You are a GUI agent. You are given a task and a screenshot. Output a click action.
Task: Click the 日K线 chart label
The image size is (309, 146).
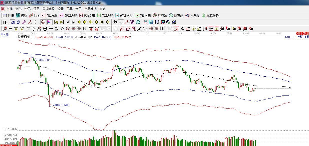[x=4, y=35]
